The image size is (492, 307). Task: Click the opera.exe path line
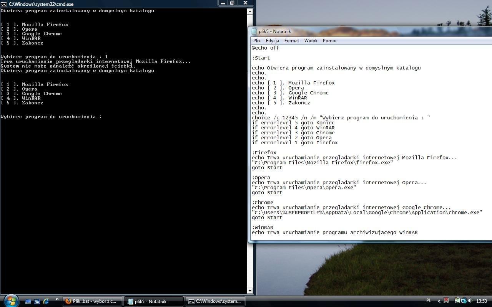(304, 188)
